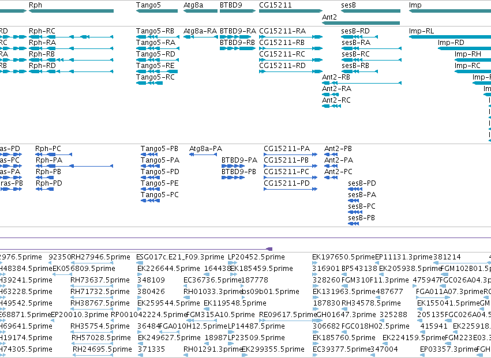Image resolution: width=491 pixels, height=358 pixels.
Task: Open protein label BTBD9-PA
Action: (239, 160)
